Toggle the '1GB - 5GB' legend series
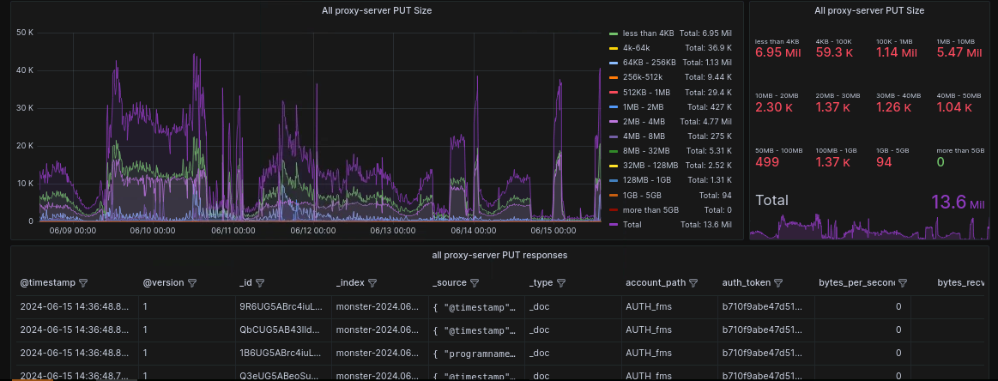Image resolution: width=998 pixels, height=381 pixels. 643,195
